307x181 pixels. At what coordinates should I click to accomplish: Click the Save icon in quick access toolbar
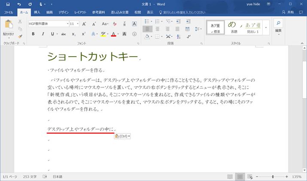(x=7, y=4)
